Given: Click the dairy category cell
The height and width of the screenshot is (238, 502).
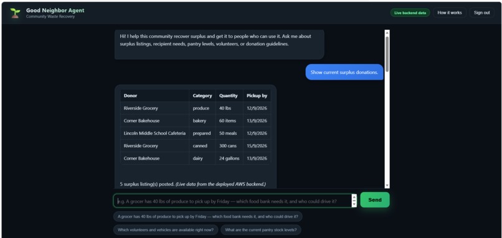Looking at the screenshot, I should tap(202, 158).
